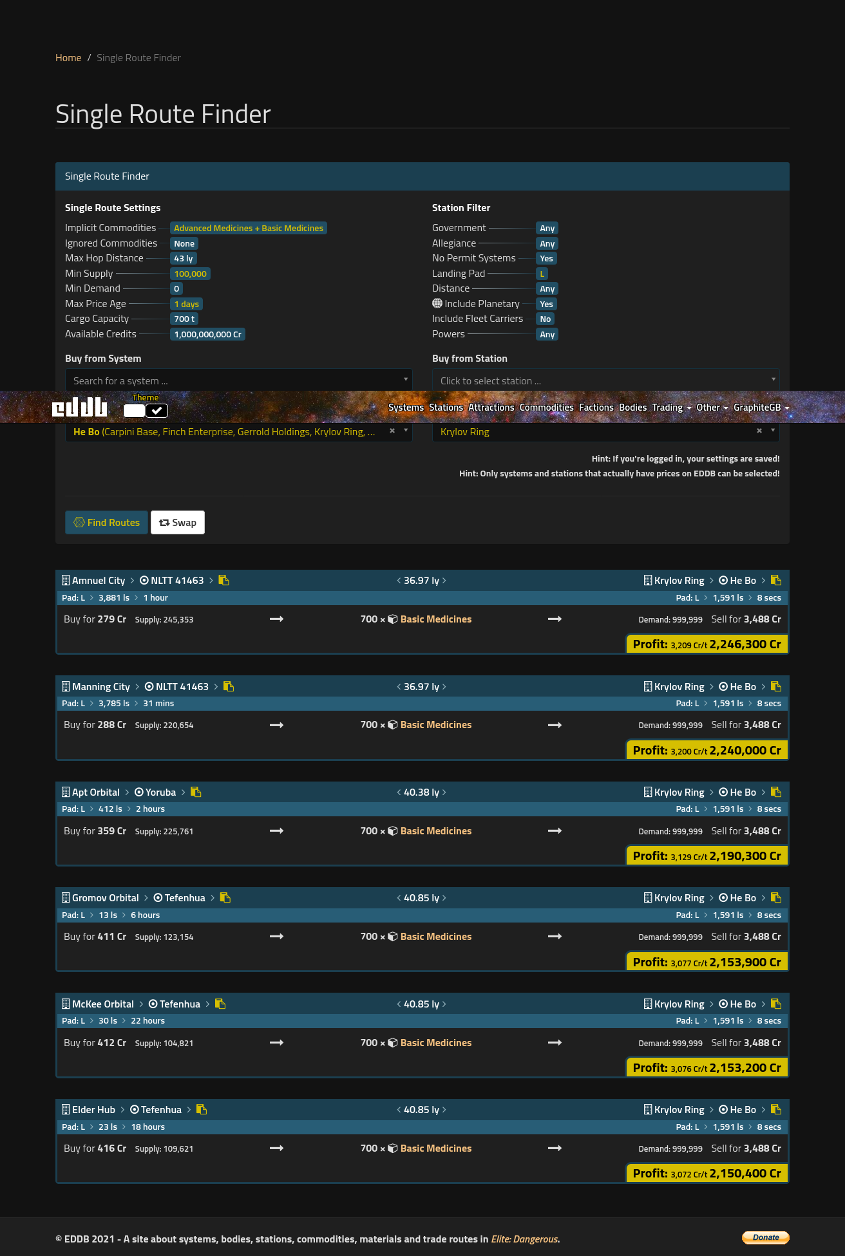This screenshot has width=845, height=1256.
Task: Open Buy from Station select dropdown
Action: [605, 380]
